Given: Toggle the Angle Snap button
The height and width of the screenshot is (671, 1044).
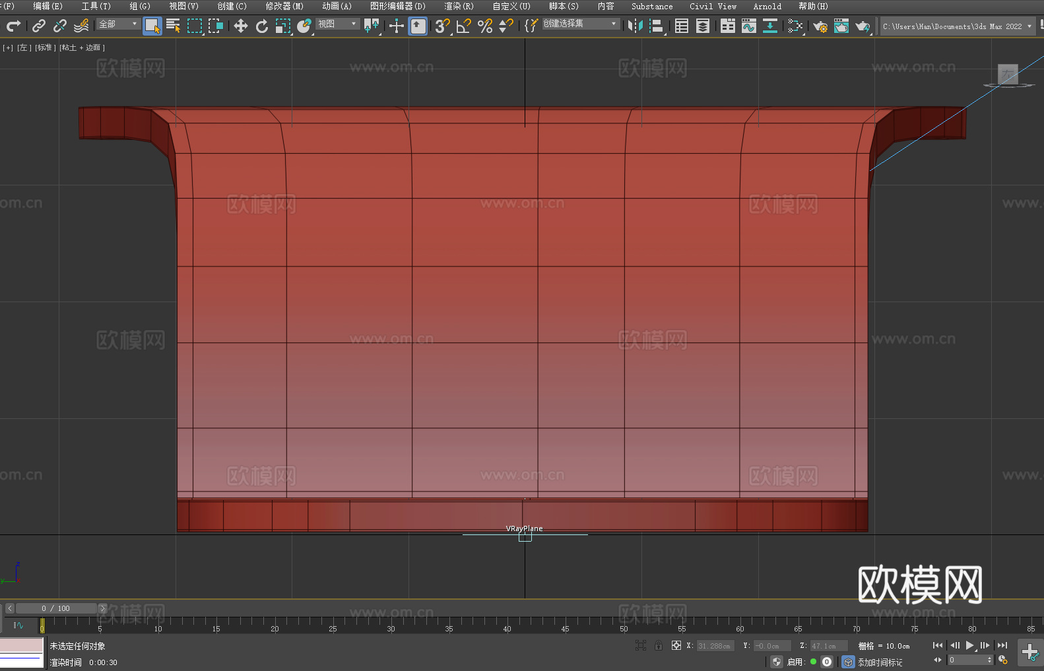Looking at the screenshot, I should (x=464, y=26).
